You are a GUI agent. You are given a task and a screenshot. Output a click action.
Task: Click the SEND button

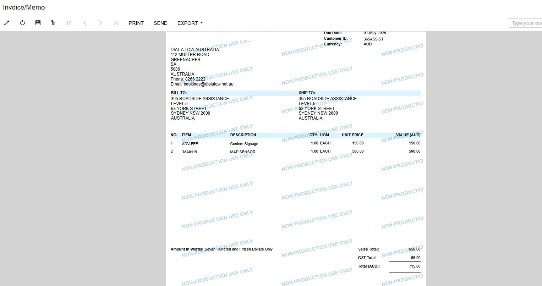[160, 23]
